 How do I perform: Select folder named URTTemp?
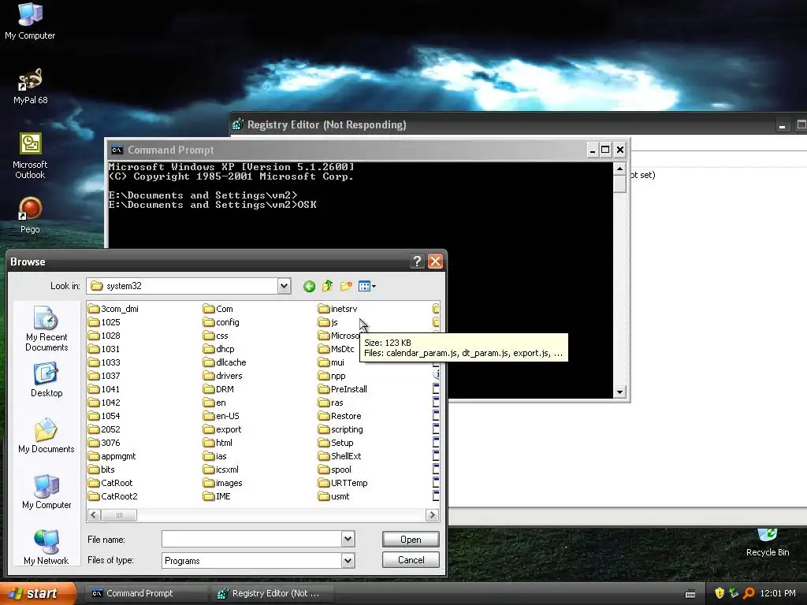(343, 483)
